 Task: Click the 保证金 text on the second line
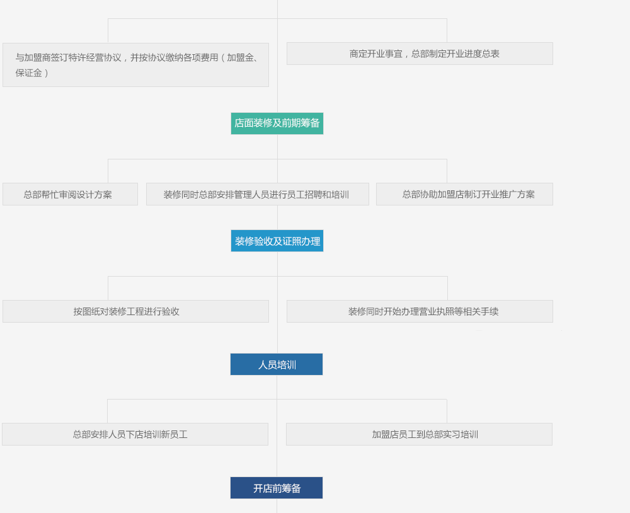click(x=29, y=73)
